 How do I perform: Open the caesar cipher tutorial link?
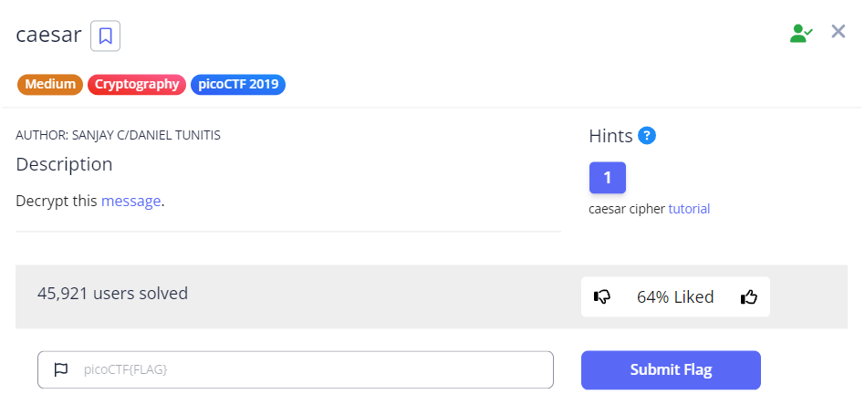pos(689,209)
